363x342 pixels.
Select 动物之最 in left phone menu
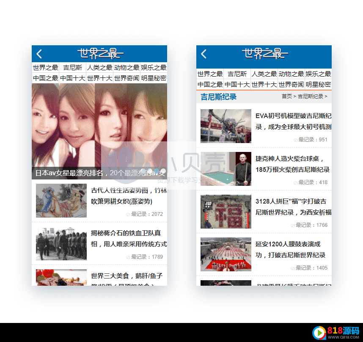(x=126, y=68)
